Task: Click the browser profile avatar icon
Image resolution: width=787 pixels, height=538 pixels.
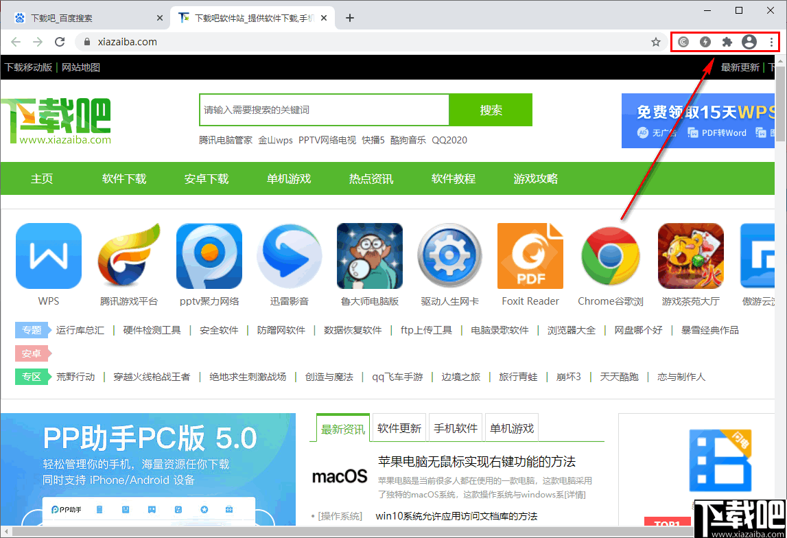Action: point(750,42)
